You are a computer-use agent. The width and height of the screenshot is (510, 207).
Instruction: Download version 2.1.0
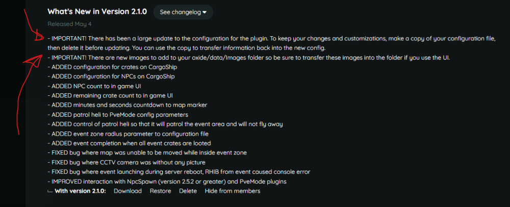(x=127, y=191)
